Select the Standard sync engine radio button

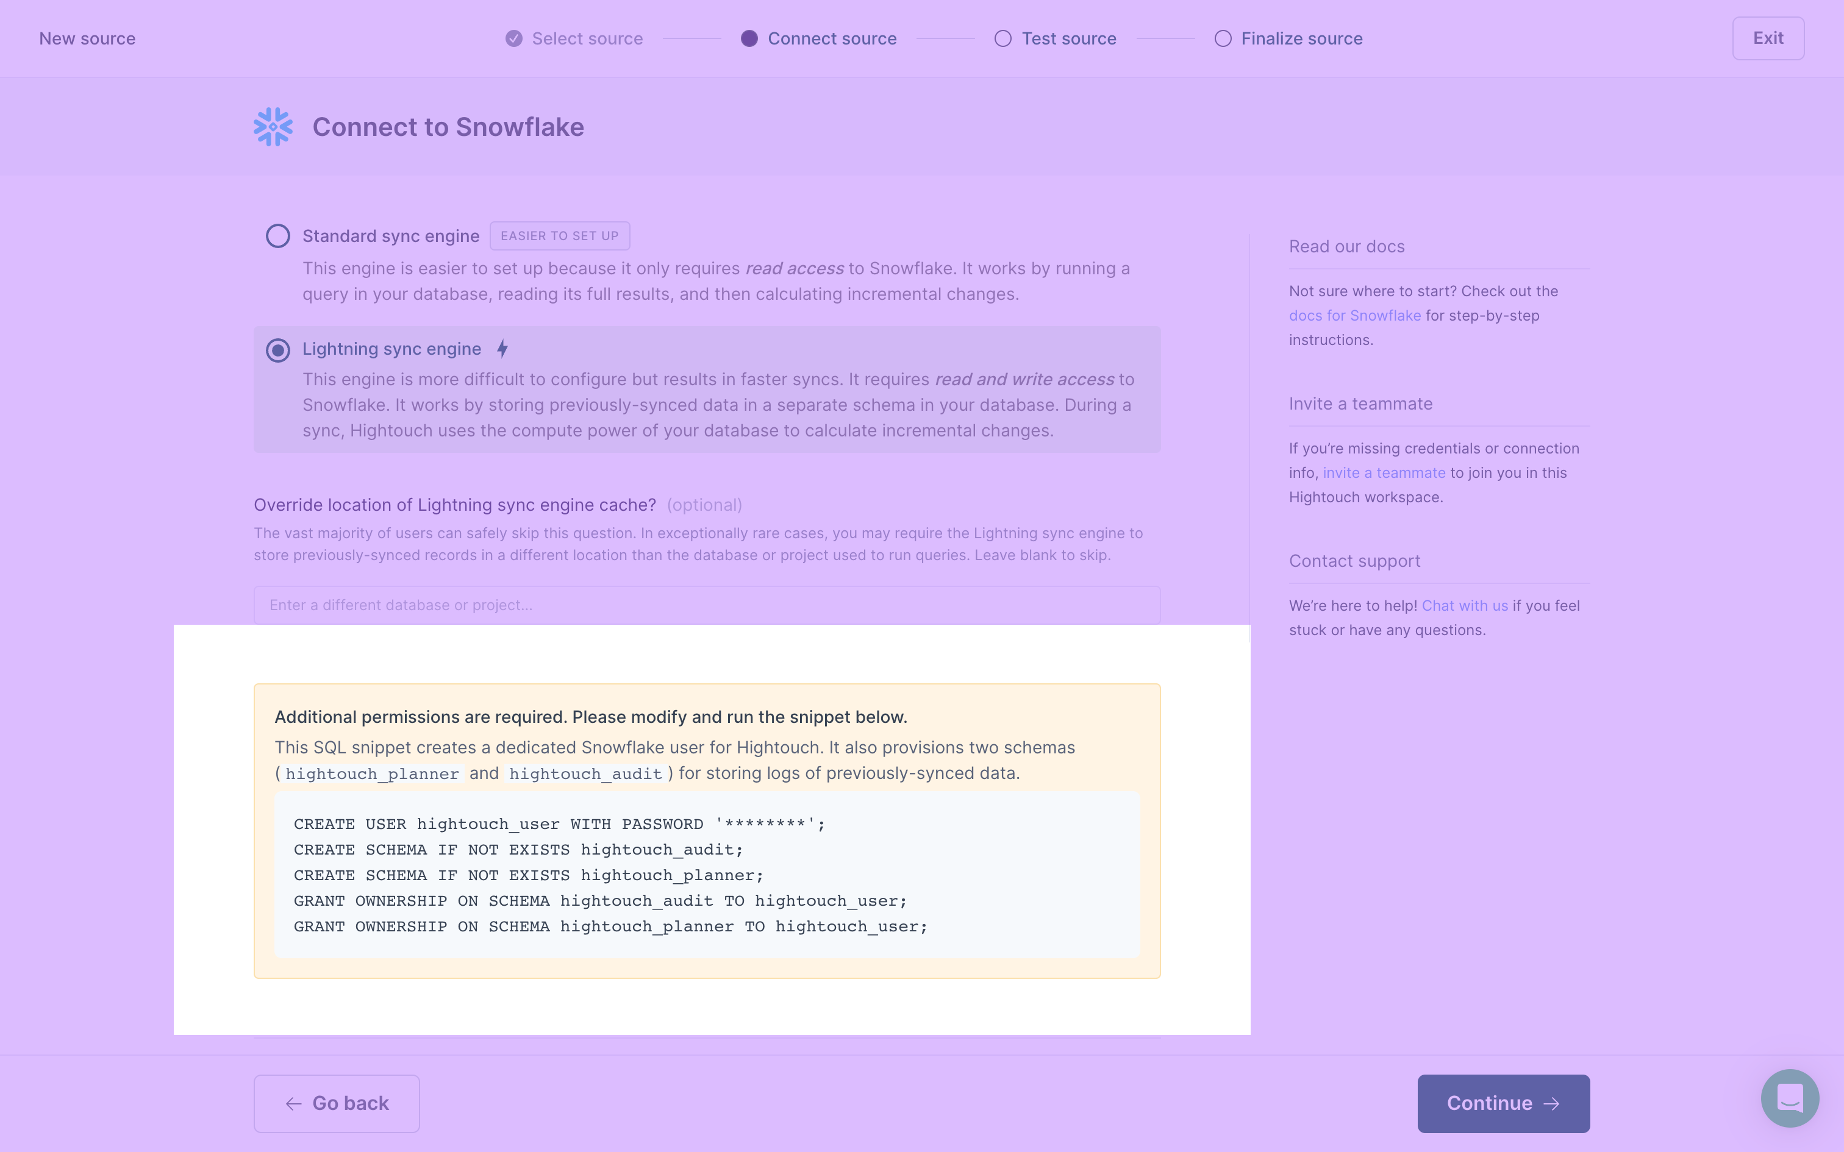coord(277,235)
